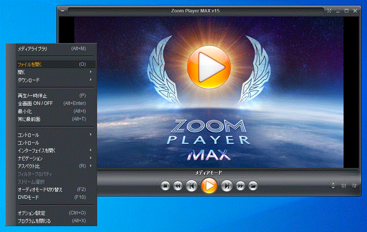Screen dimensions: 367x232
Task: Choose プログラムを閉じる to exit
Action: pyautogui.click(x=56, y=221)
